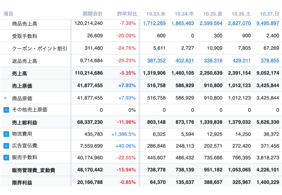Expand the 販売手数料 row chevron

[6, 158]
